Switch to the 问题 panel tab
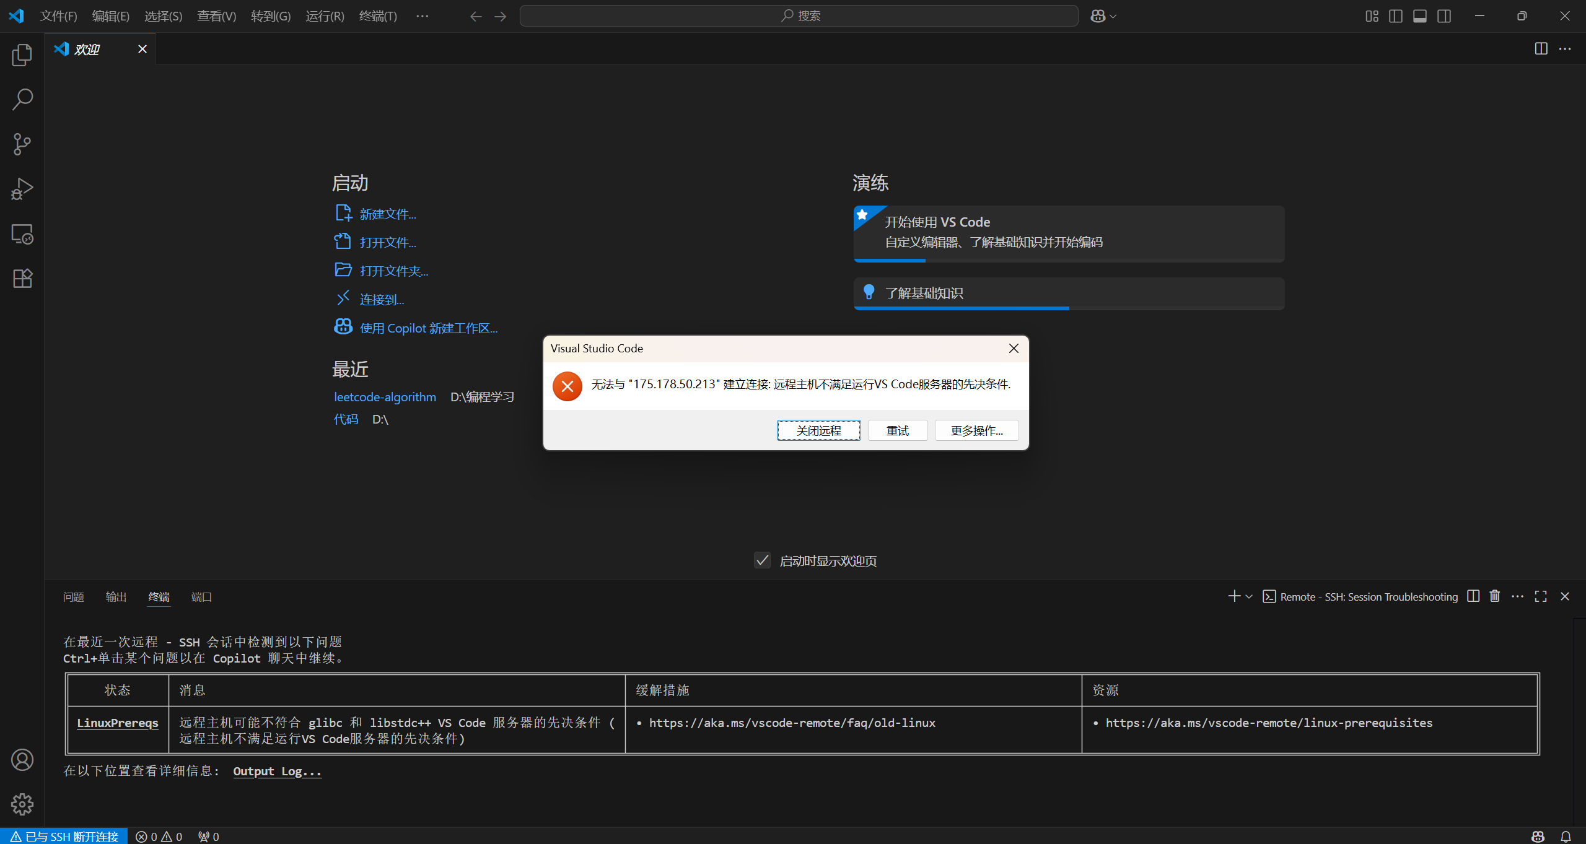Screen dimensions: 1586x844 click(74, 597)
